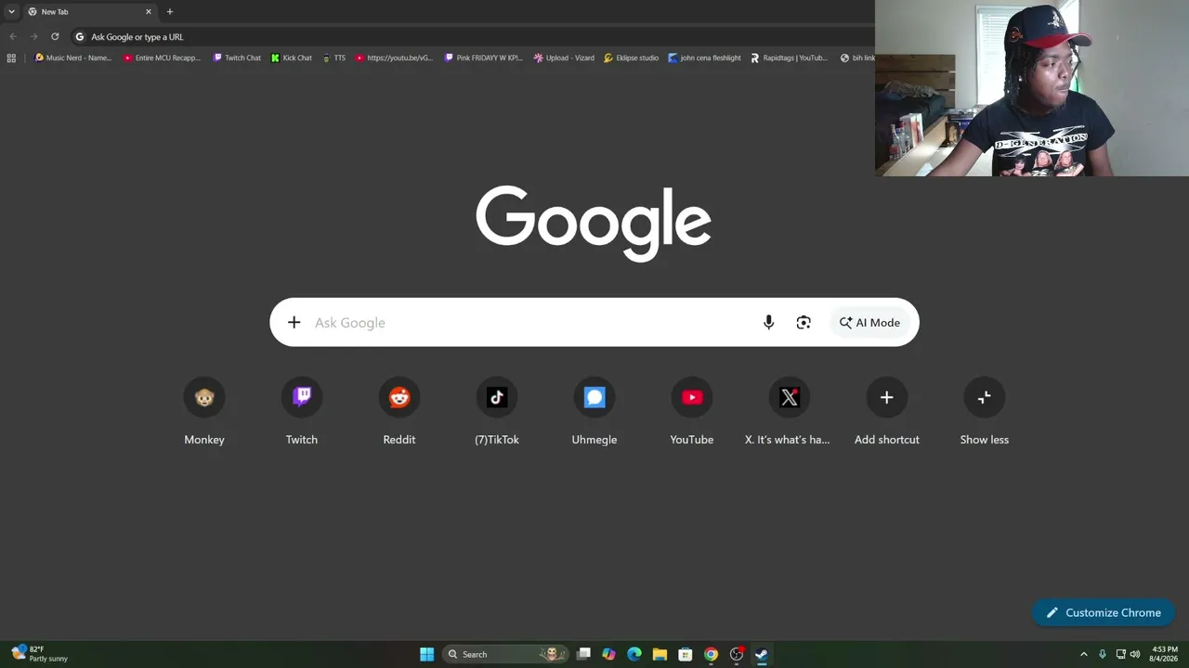Open the Twitch Chat bookmark

tap(237, 58)
